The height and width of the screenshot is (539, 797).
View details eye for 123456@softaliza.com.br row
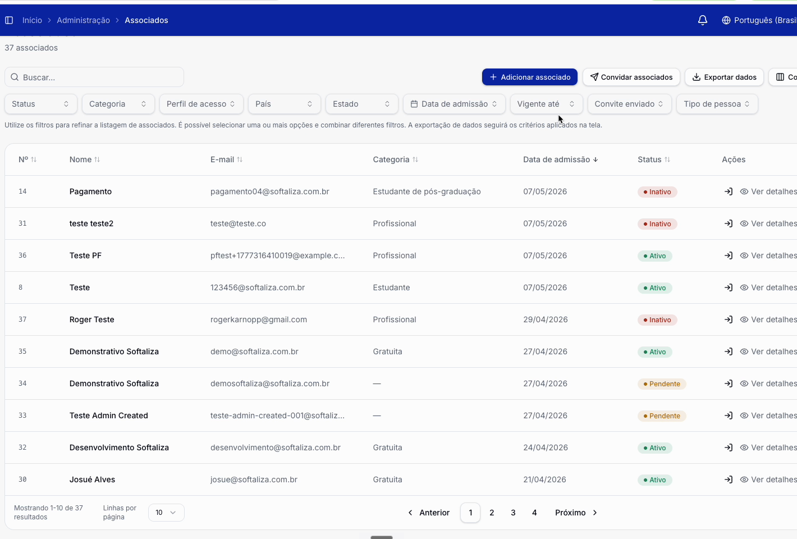(744, 287)
